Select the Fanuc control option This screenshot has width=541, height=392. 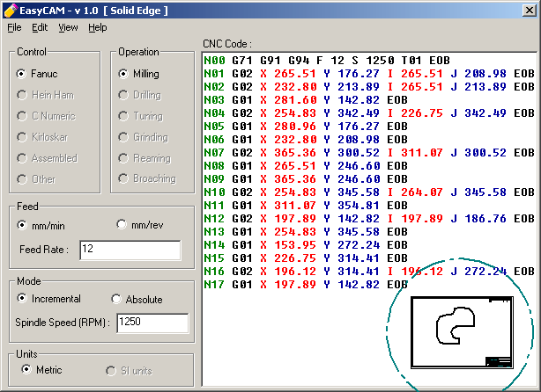(x=37, y=74)
